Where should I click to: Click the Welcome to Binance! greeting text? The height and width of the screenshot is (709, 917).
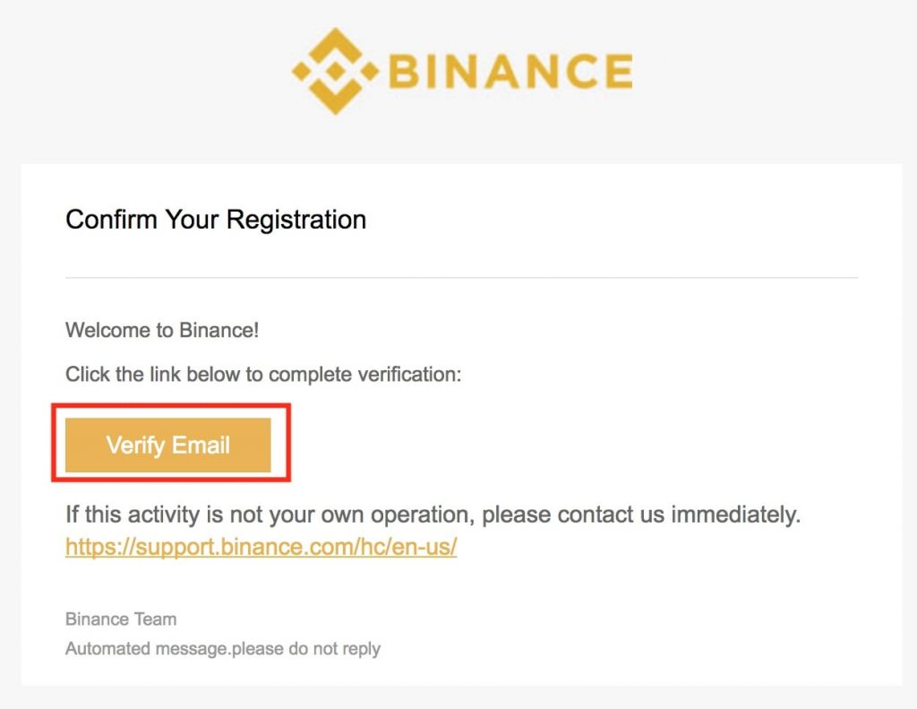point(162,330)
